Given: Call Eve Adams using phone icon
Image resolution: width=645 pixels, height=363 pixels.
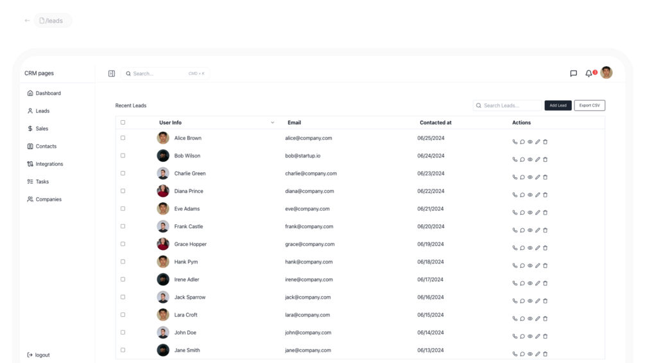Looking at the screenshot, I should coord(515,213).
